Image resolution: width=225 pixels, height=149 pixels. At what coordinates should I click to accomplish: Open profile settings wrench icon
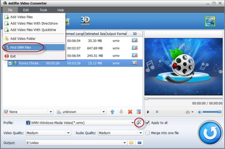(x=139, y=123)
